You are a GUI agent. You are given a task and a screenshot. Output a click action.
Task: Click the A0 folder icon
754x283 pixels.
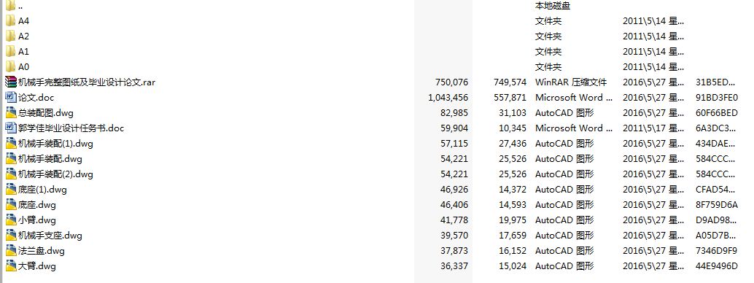point(11,67)
